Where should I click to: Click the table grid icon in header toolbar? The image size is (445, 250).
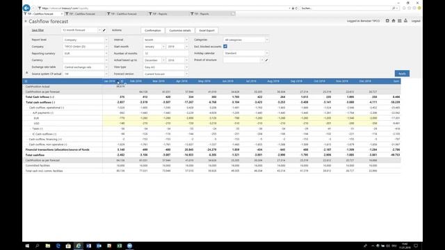click(400, 21)
